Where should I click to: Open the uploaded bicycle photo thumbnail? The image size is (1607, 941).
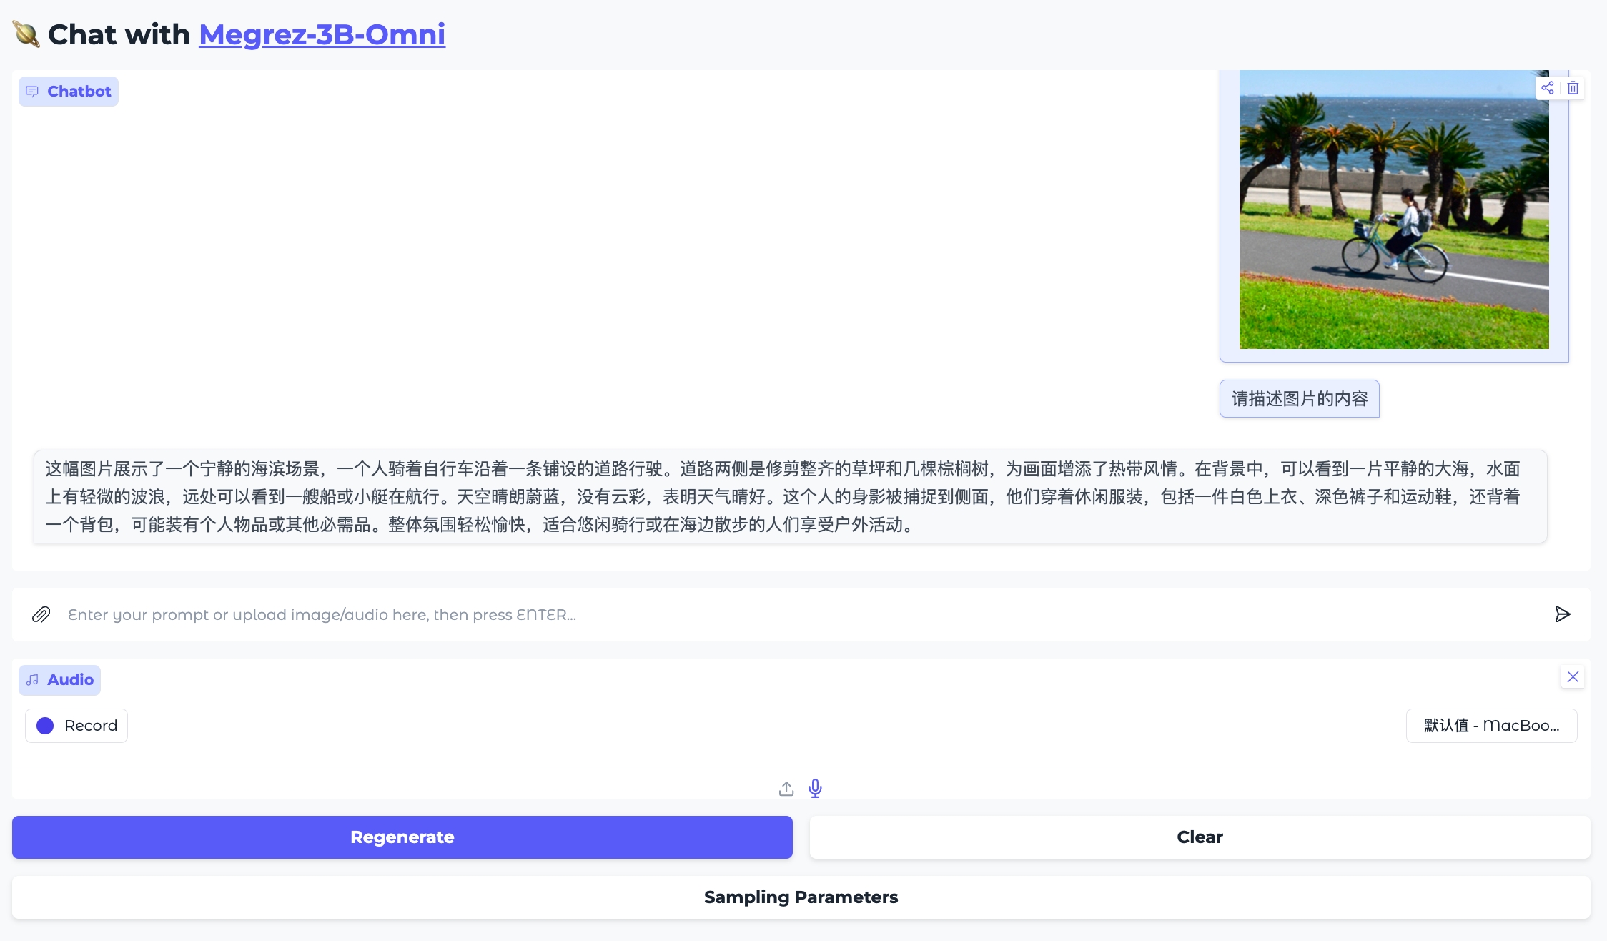point(1394,211)
